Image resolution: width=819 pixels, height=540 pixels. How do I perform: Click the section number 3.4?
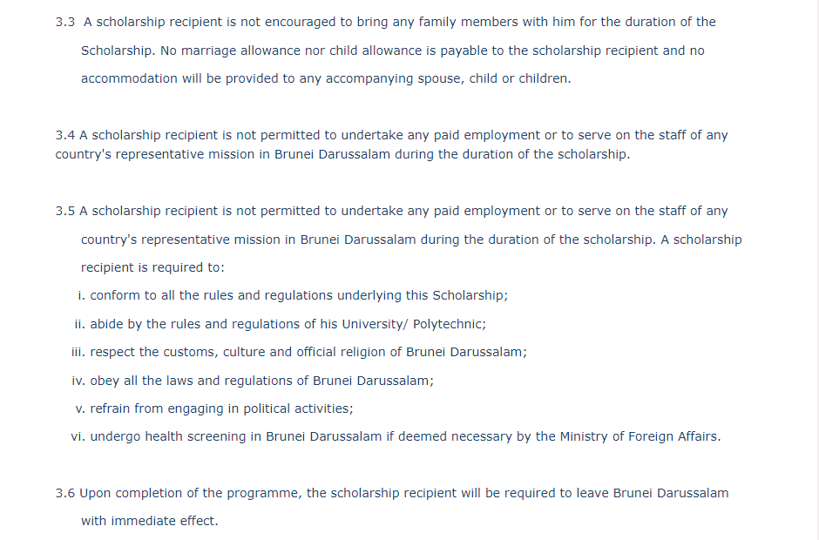65,135
